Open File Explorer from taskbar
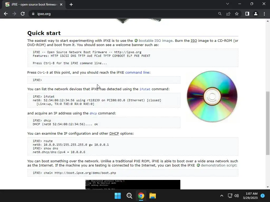The height and width of the screenshot is (202, 270). point(153,196)
